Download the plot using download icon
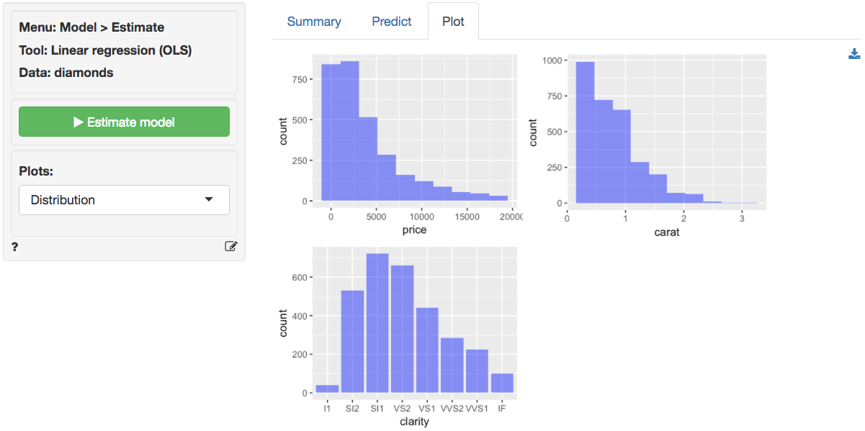Screen dimensions: 865x431 click(x=854, y=54)
